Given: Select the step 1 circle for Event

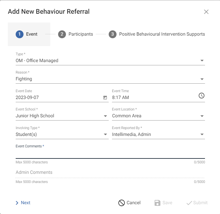Looking at the screenshot, I should click(20, 34).
